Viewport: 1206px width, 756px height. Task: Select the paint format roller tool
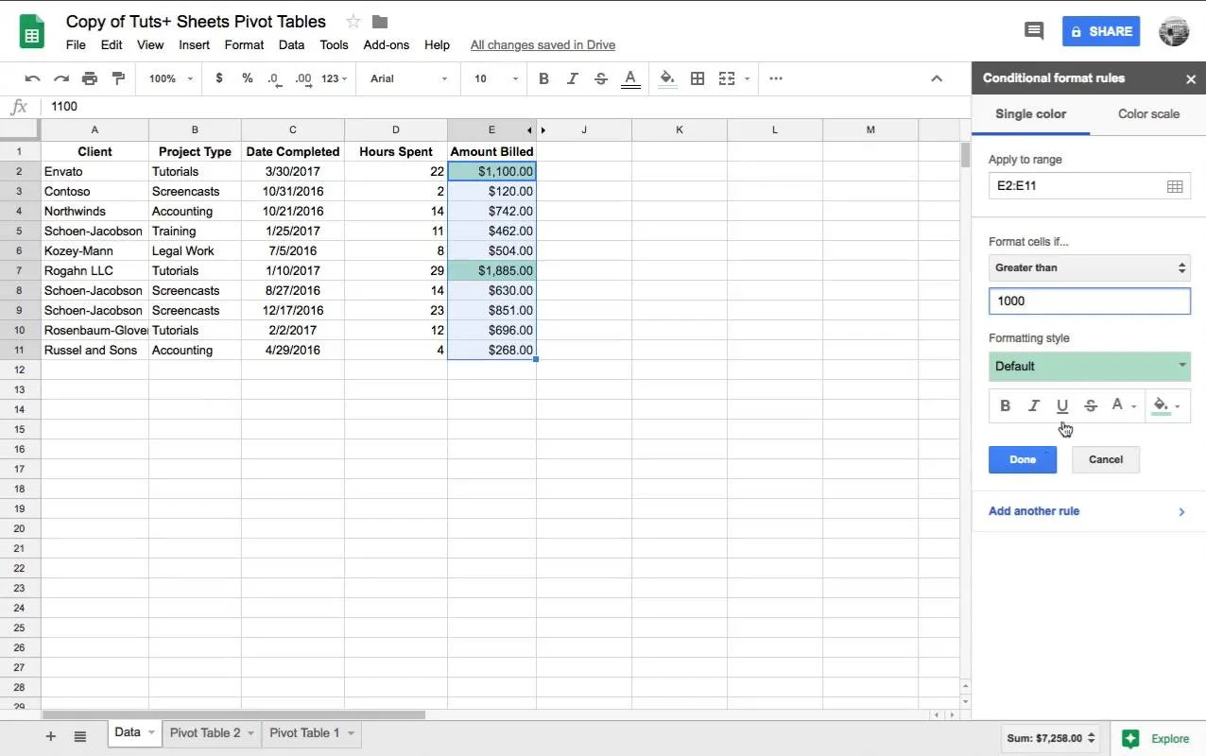pyautogui.click(x=118, y=78)
